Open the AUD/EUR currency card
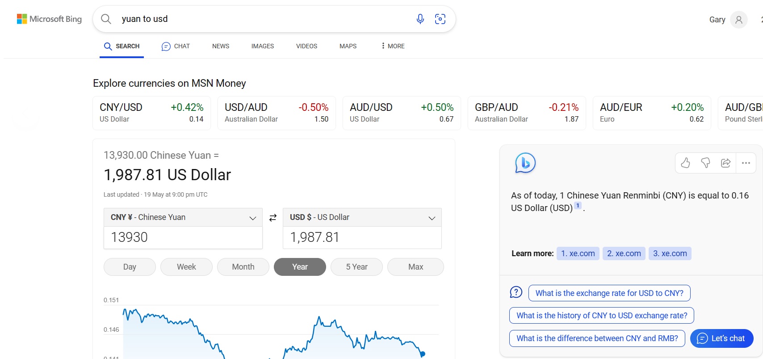This screenshot has width=763, height=359. (x=652, y=113)
